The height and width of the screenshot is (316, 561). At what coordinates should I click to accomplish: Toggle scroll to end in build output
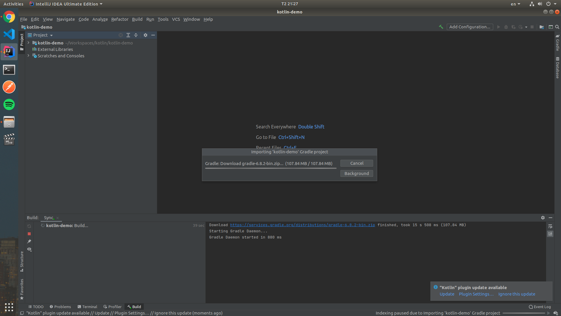[x=550, y=234]
